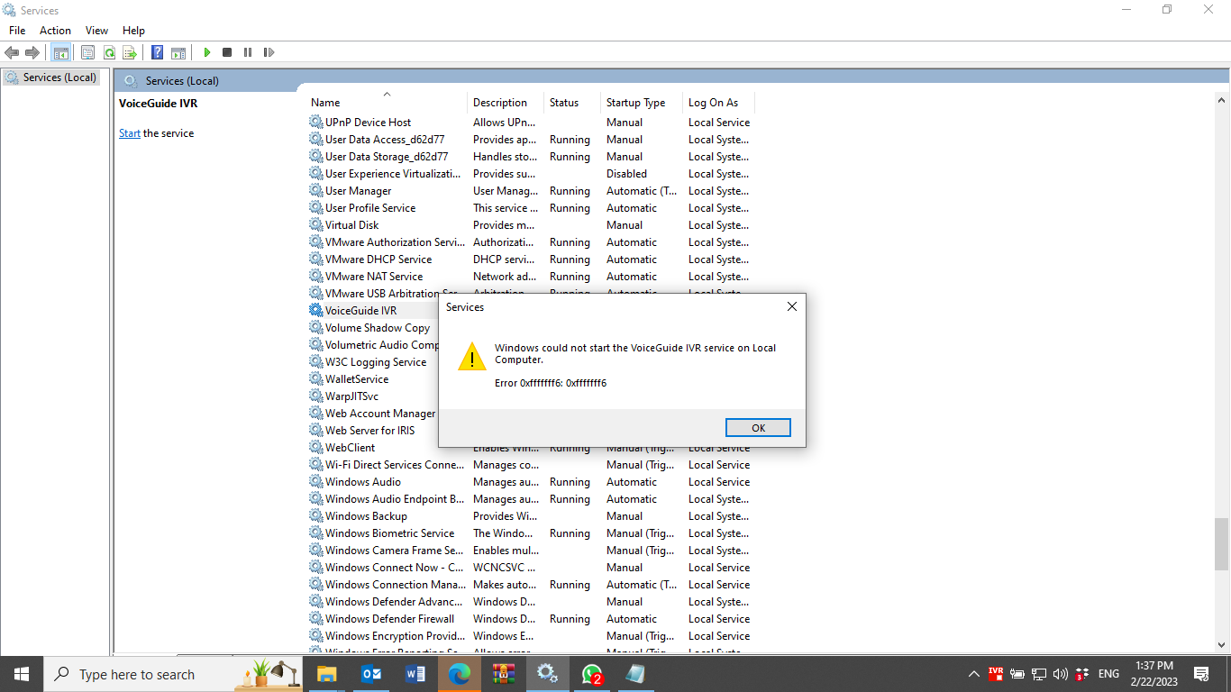Close the Services error dialog with X
This screenshot has height=692, width=1231.
tap(792, 306)
